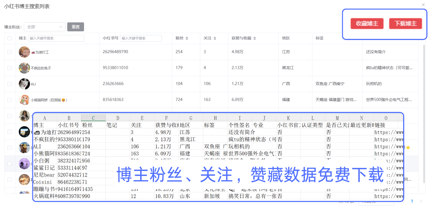Focus the 小红书号 keyword search field

[x=141, y=38]
